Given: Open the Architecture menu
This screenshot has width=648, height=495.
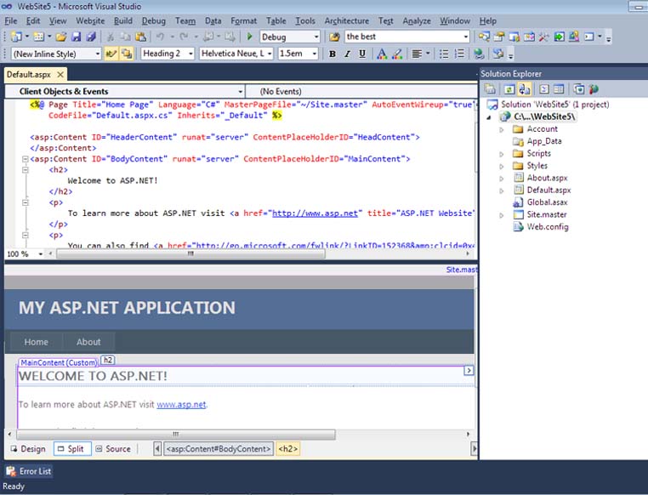Looking at the screenshot, I should [x=347, y=20].
